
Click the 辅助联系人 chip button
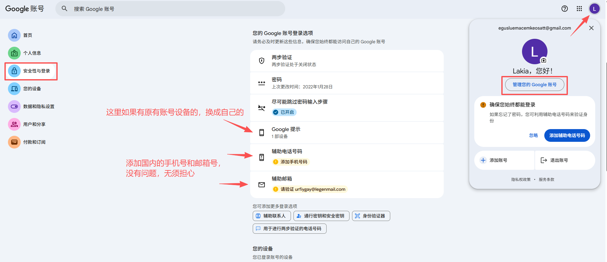tap(272, 216)
